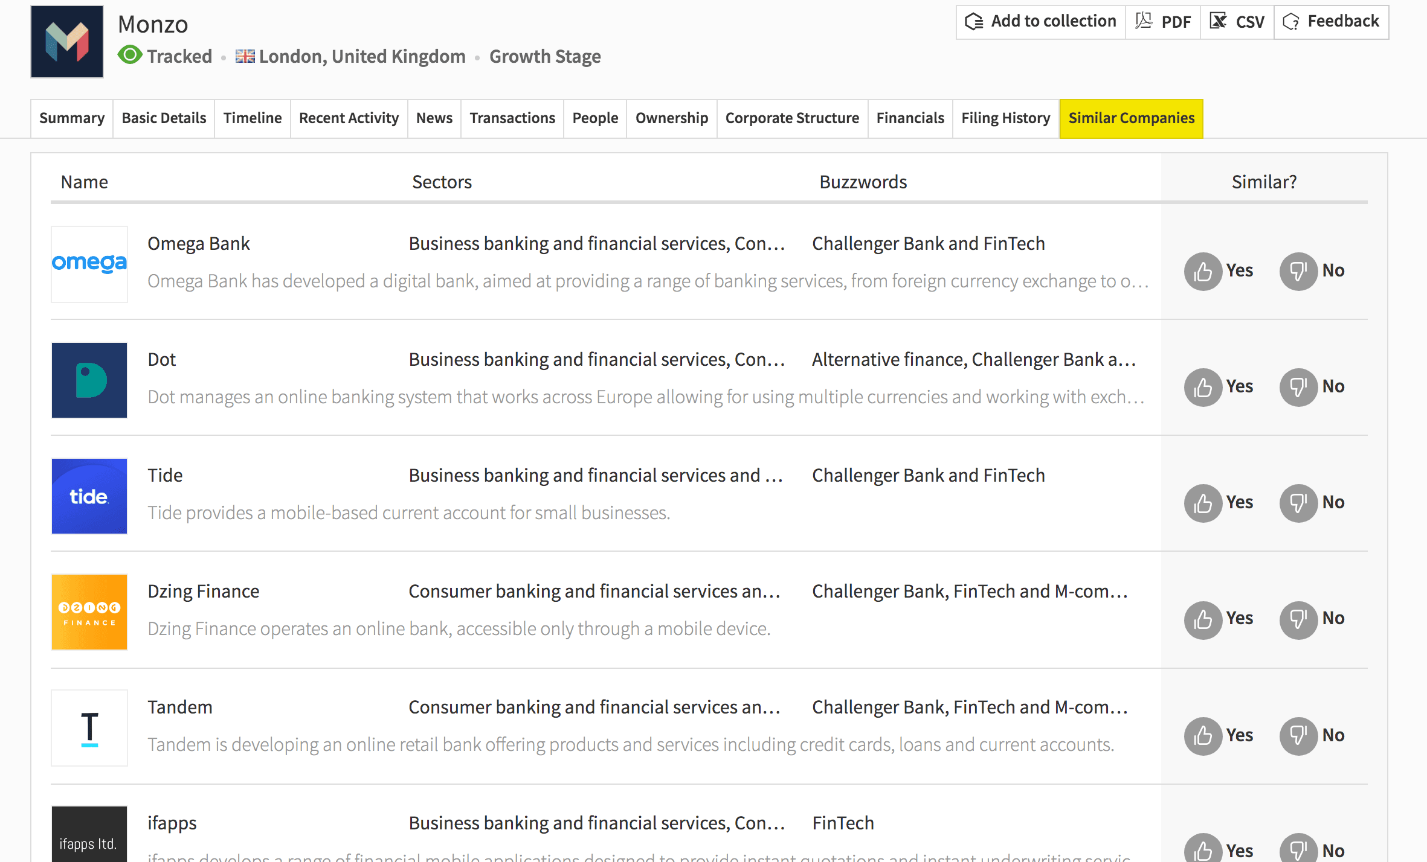This screenshot has height=862, width=1427.
Task: Open the Basic Details tab
Action: [164, 118]
